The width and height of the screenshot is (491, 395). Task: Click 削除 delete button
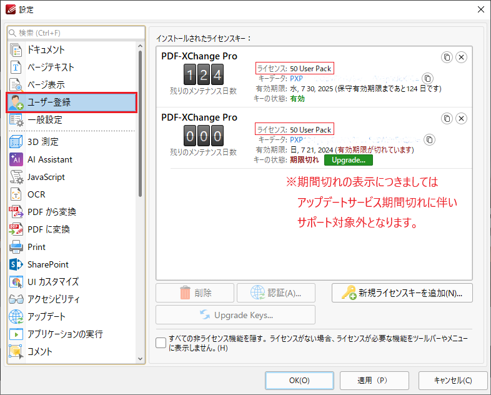point(195,293)
